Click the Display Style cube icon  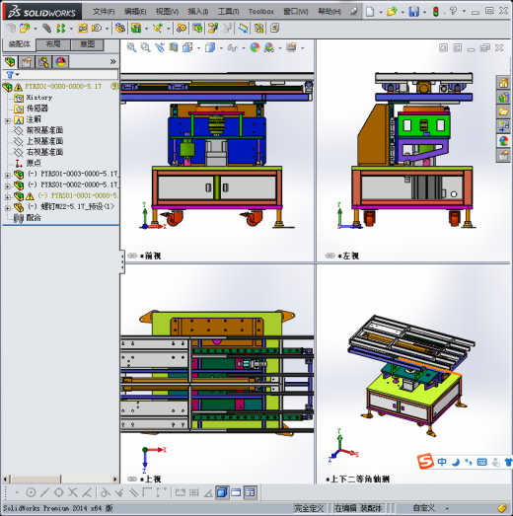(x=210, y=47)
